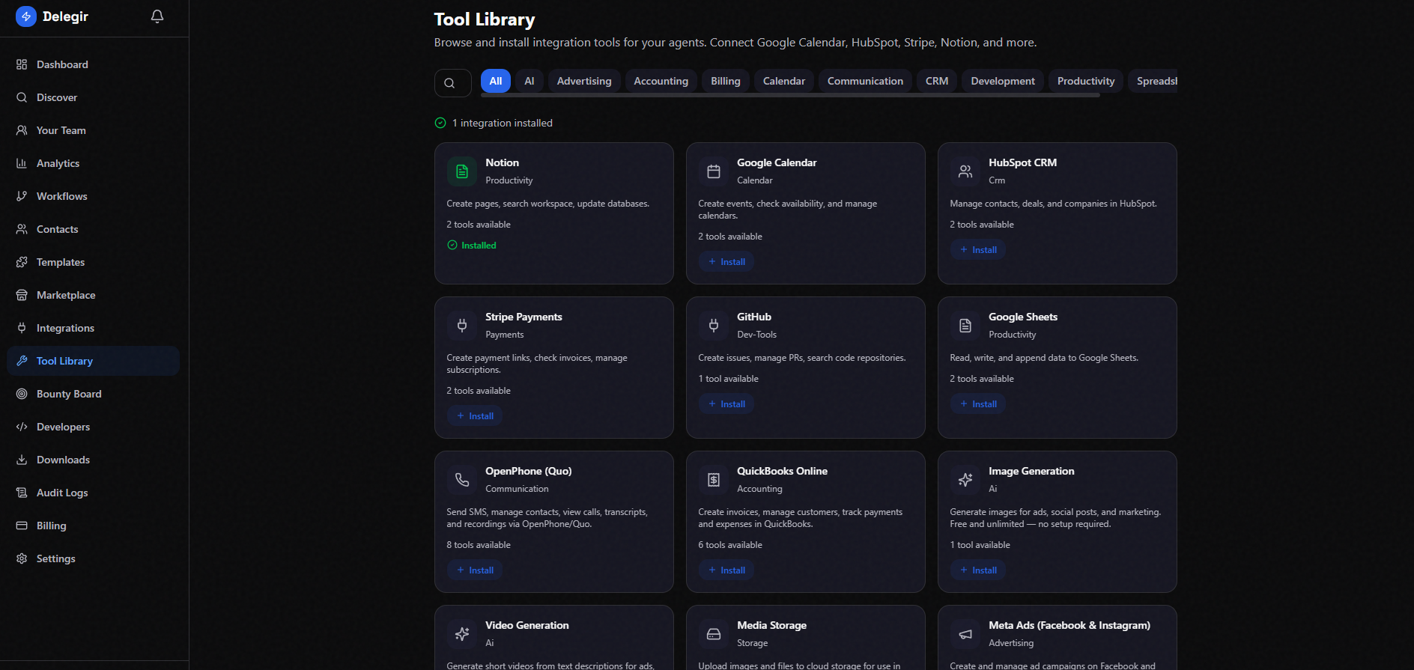Click the Contacts icon in sidebar
The height and width of the screenshot is (670, 1414).
[x=22, y=229]
